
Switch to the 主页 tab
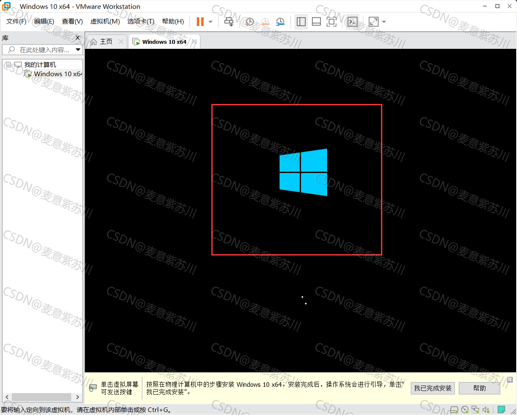(x=106, y=42)
